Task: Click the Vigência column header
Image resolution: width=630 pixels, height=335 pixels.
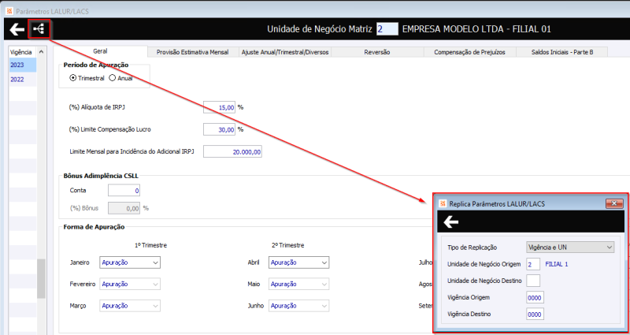Action: [x=23, y=52]
